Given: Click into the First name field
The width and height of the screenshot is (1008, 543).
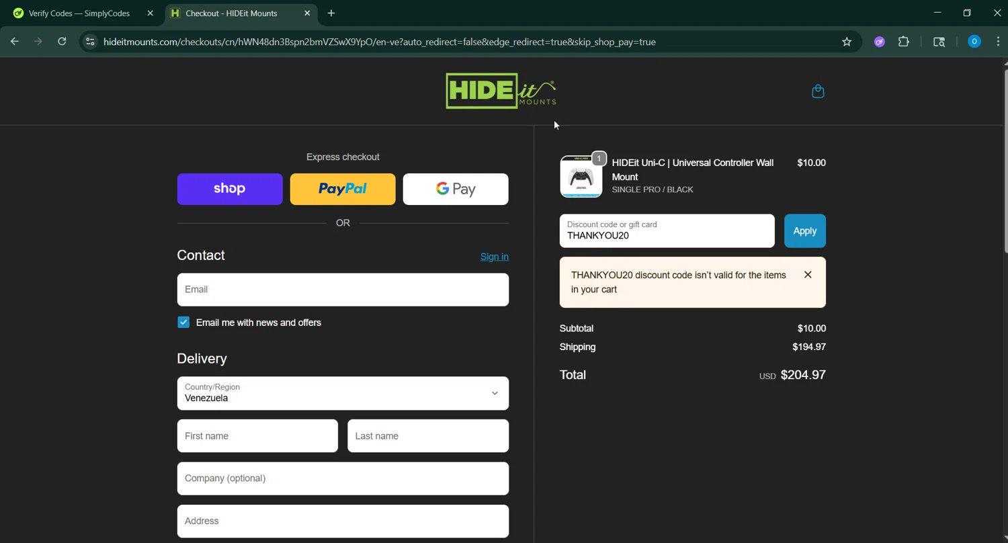Looking at the screenshot, I should pos(257,436).
